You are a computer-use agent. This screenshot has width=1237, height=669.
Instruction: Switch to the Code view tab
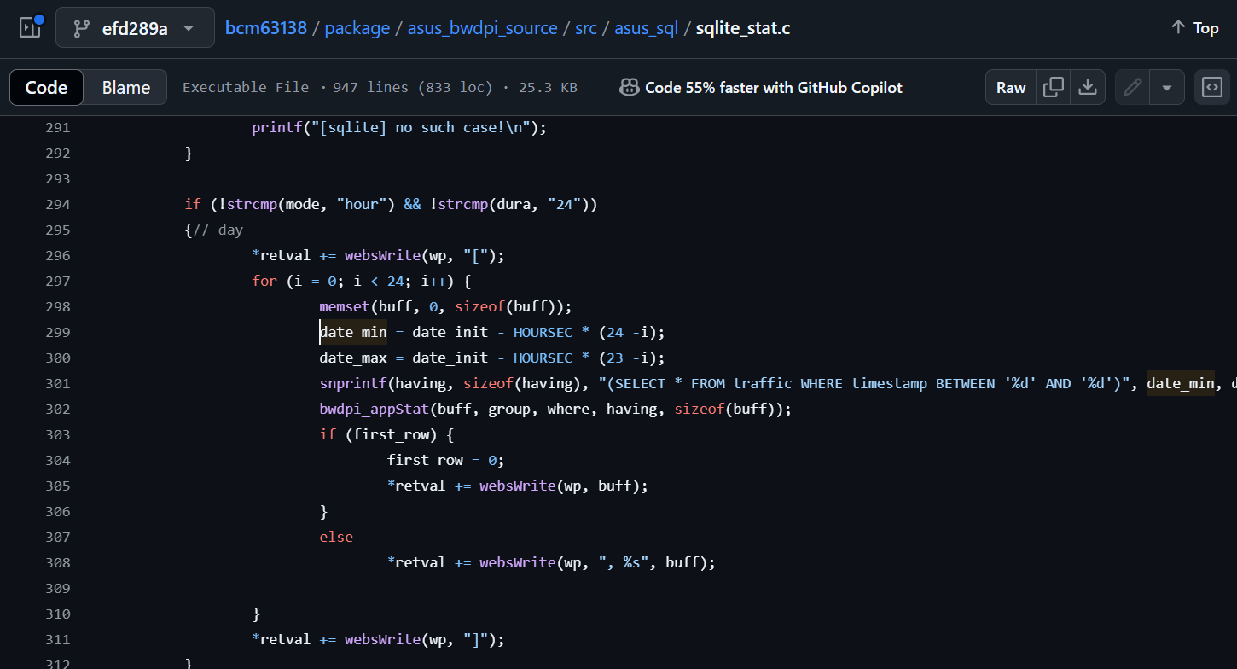point(46,88)
